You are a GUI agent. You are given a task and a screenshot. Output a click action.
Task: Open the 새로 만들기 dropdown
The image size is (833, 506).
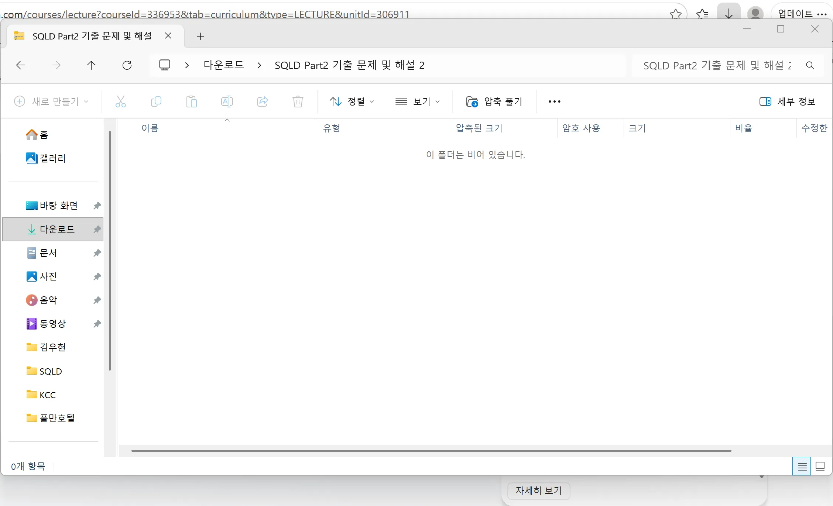[52, 101]
